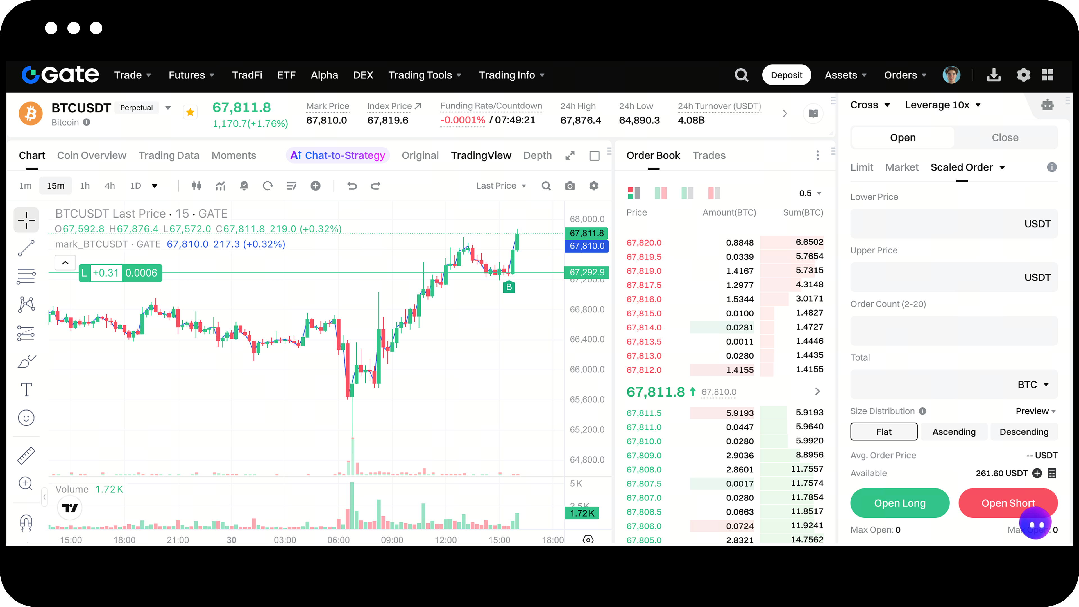Click the chart screenshot camera icon
The width and height of the screenshot is (1079, 607).
pyautogui.click(x=570, y=185)
